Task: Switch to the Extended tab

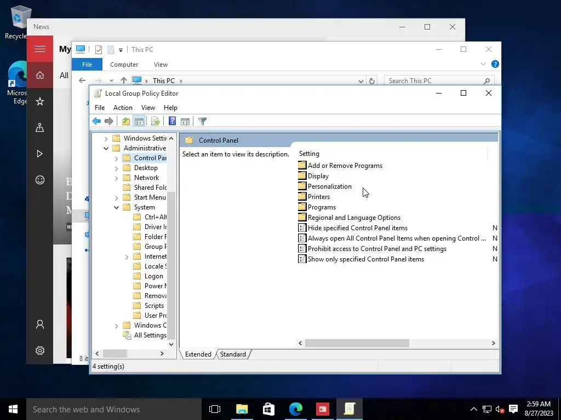Action: click(198, 354)
